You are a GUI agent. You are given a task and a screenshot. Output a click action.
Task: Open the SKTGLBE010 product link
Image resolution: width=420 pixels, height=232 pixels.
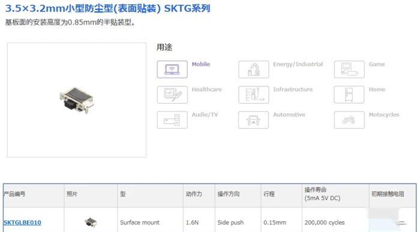(22, 222)
